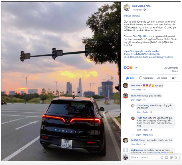Open the profile audience selector dropdown
The image size is (182, 165).
coord(174,78)
